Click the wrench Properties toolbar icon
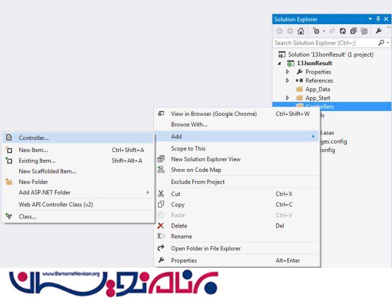This screenshot has width=392, height=298. [379, 31]
